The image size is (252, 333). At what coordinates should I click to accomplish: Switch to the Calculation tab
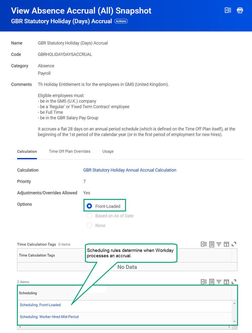click(x=27, y=151)
